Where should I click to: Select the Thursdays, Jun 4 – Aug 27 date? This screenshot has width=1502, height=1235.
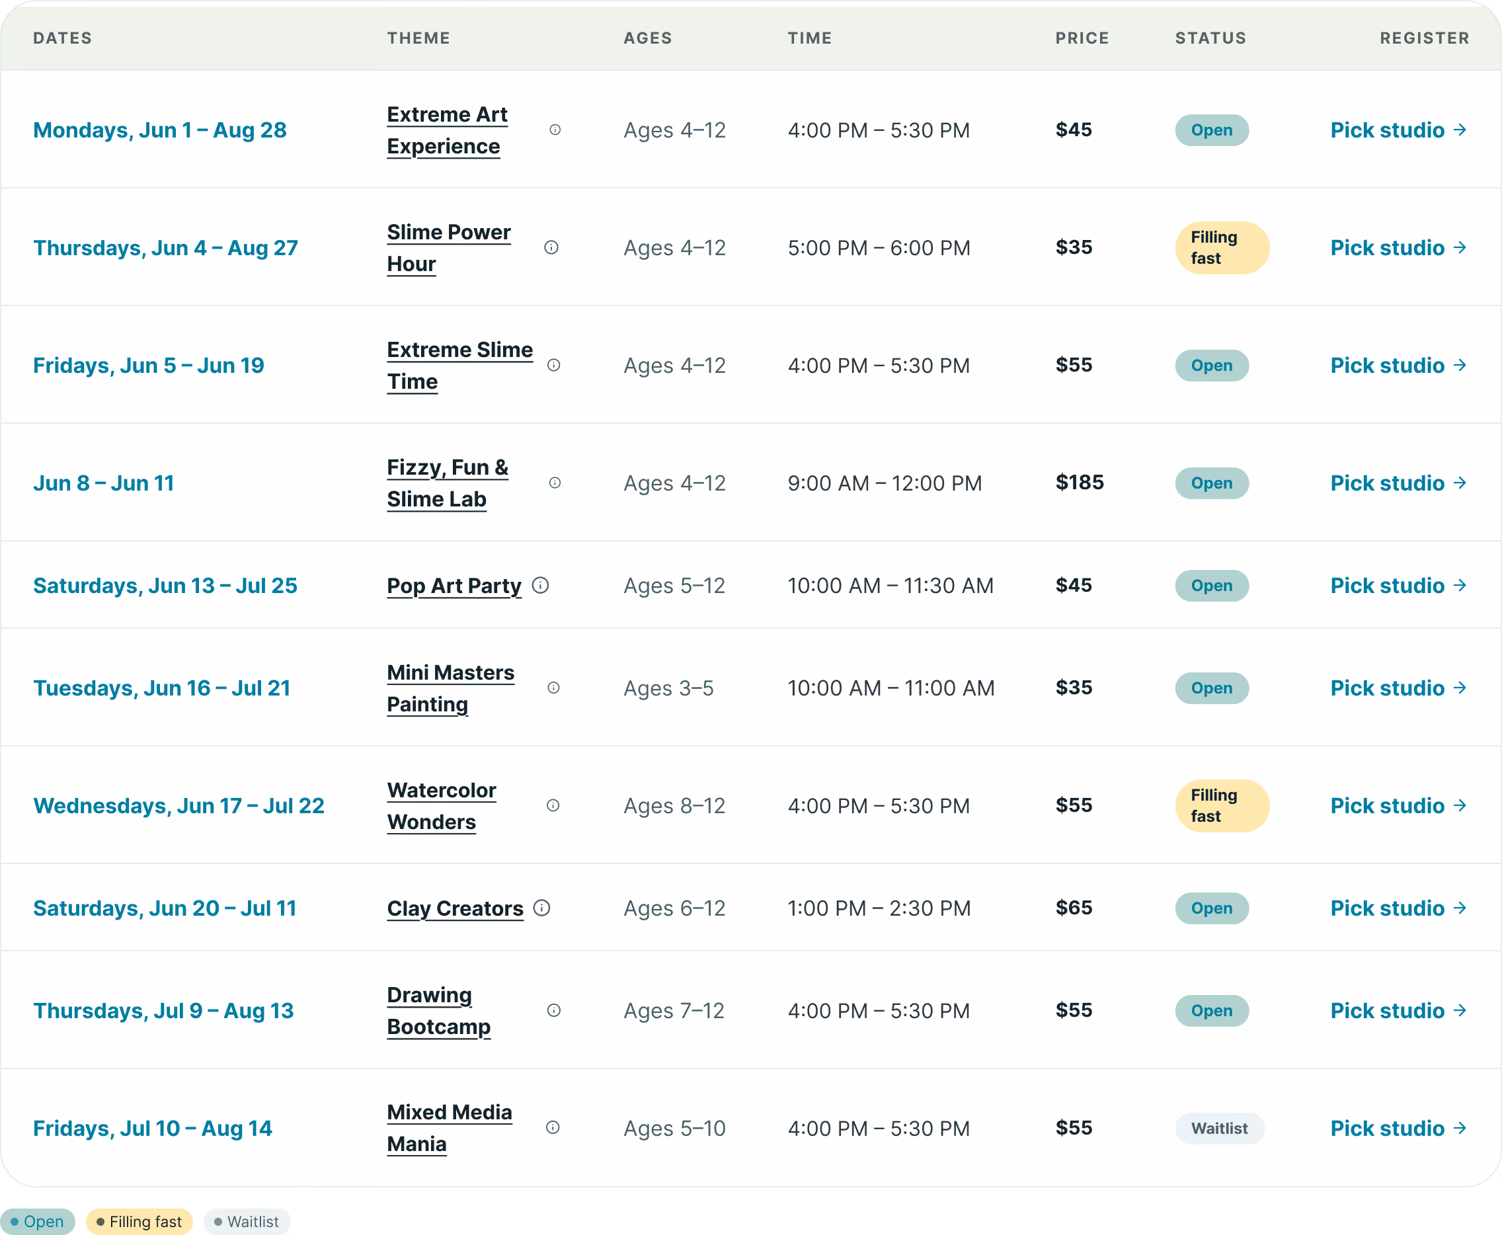pyautogui.click(x=166, y=247)
